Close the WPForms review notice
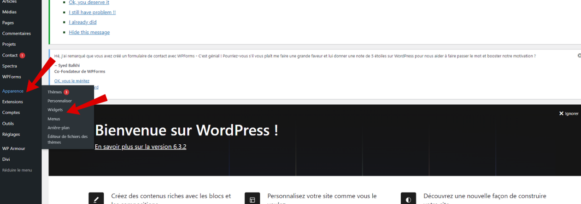 579,56
